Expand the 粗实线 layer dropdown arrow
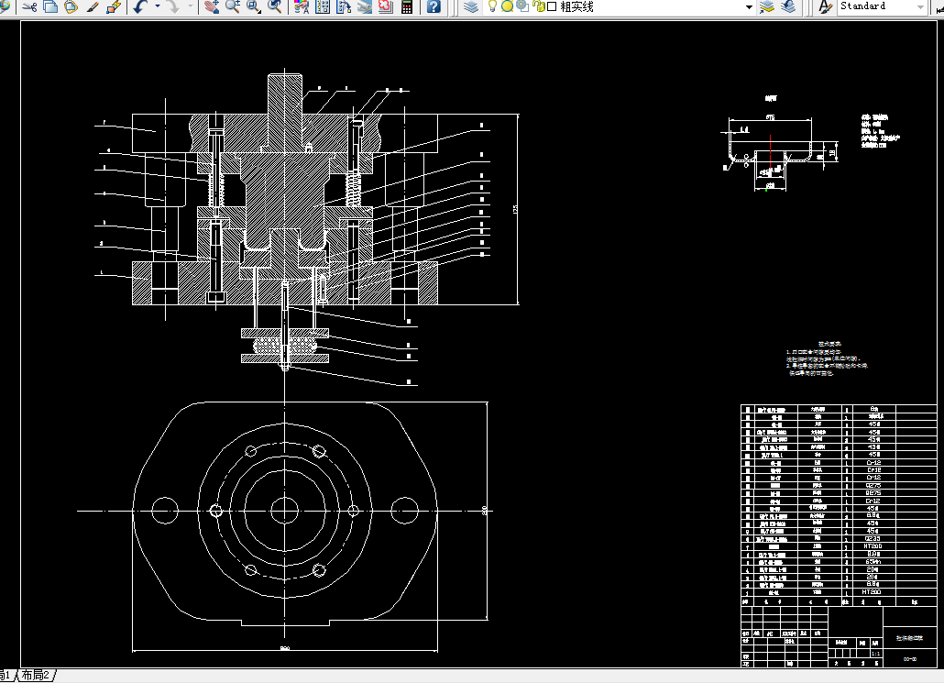This screenshot has width=944, height=683. click(749, 6)
